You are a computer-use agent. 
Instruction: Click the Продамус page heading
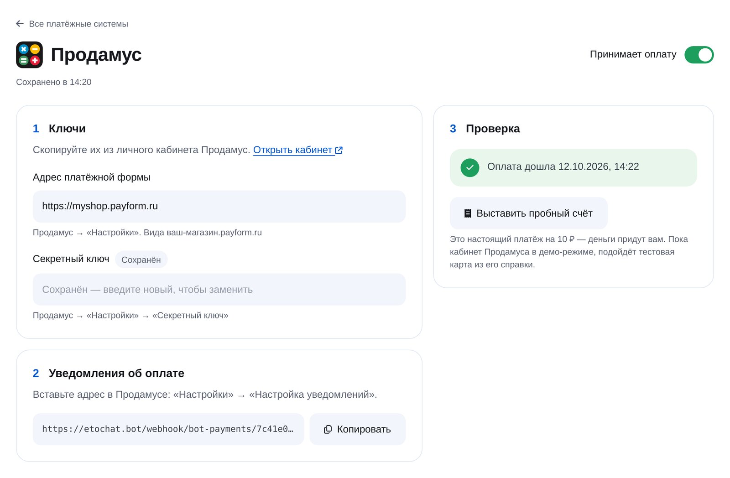point(96,55)
